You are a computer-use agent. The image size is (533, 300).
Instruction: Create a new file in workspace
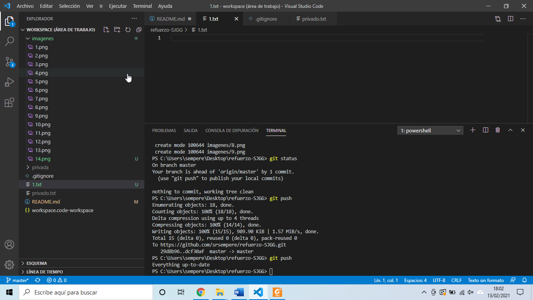coord(106,30)
